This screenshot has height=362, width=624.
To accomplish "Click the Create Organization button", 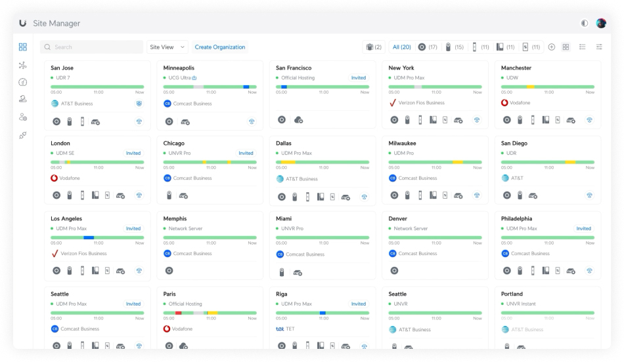I will tap(220, 47).
